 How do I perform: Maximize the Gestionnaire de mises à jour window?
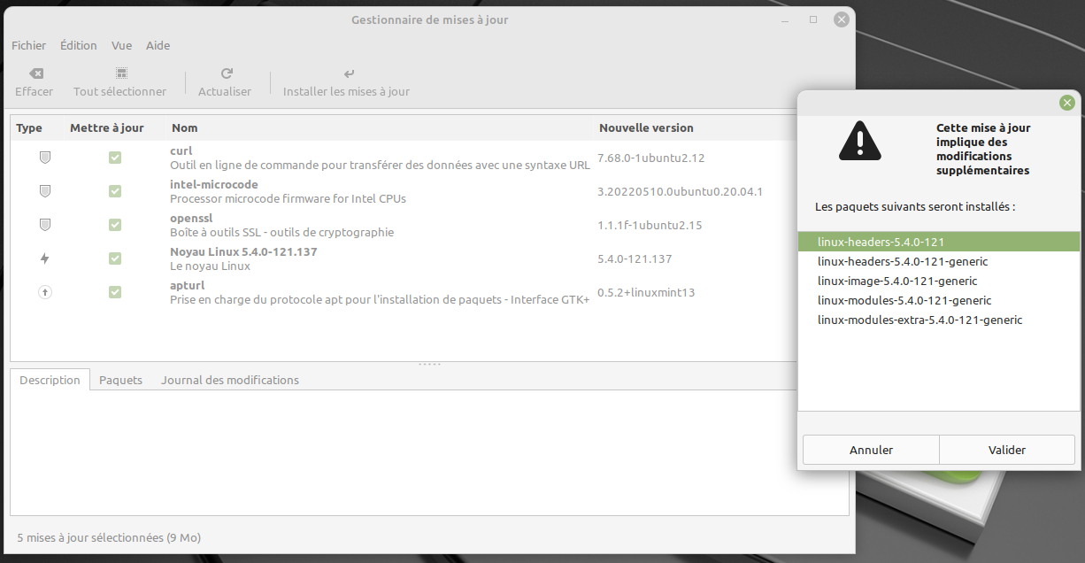(x=813, y=19)
